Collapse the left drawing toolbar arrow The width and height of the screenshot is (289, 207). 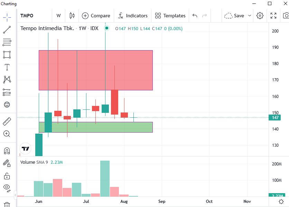coord(15,195)
